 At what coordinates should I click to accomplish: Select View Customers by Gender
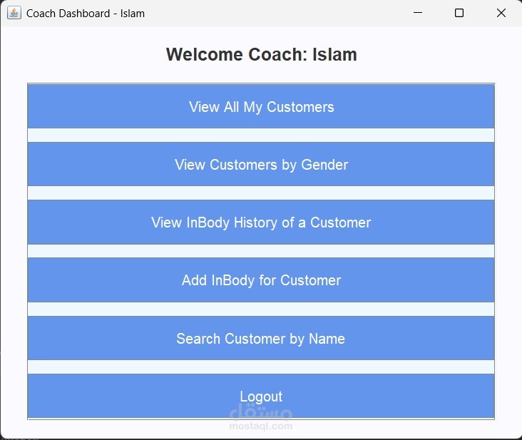click(261, 165)
